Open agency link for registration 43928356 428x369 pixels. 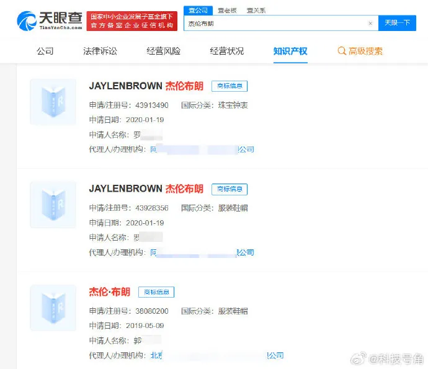coord(202,252)
